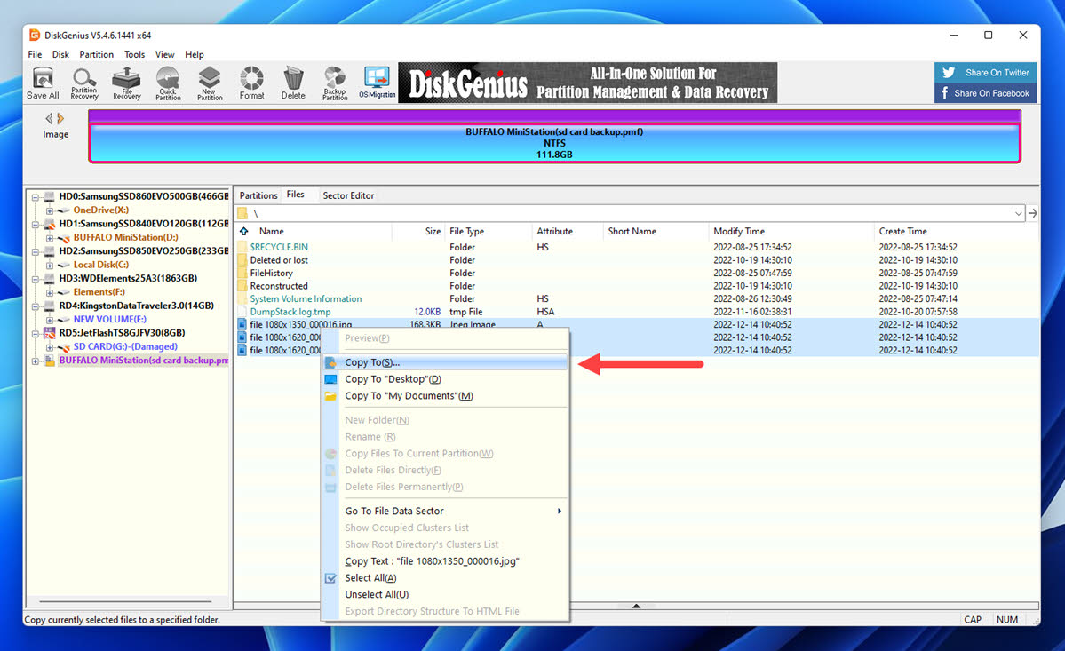Click the Delete toolbar icon
Image resolution: width=1065 pixels, height=651 pixels.
tap(293, 83)
